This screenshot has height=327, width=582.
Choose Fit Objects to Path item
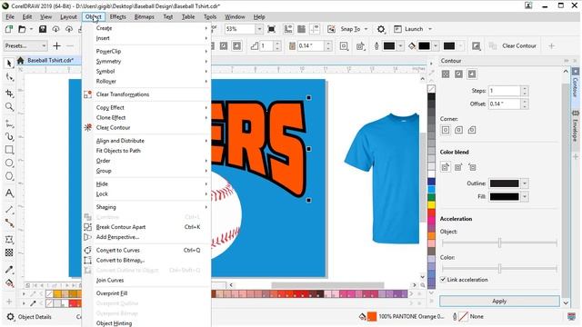click(147, 151)
